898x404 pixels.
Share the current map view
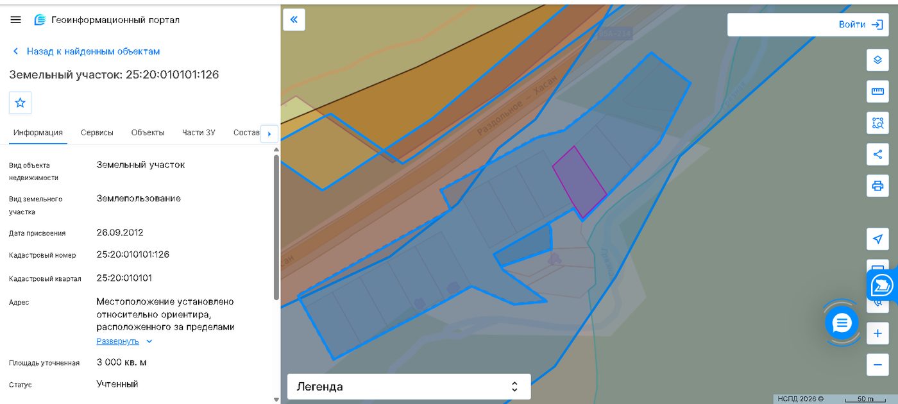[x=877, y=154]
